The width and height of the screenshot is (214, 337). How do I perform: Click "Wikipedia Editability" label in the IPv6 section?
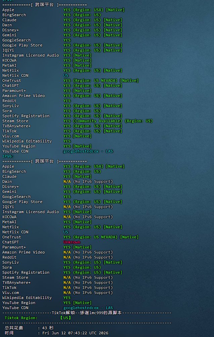(27, 298)
